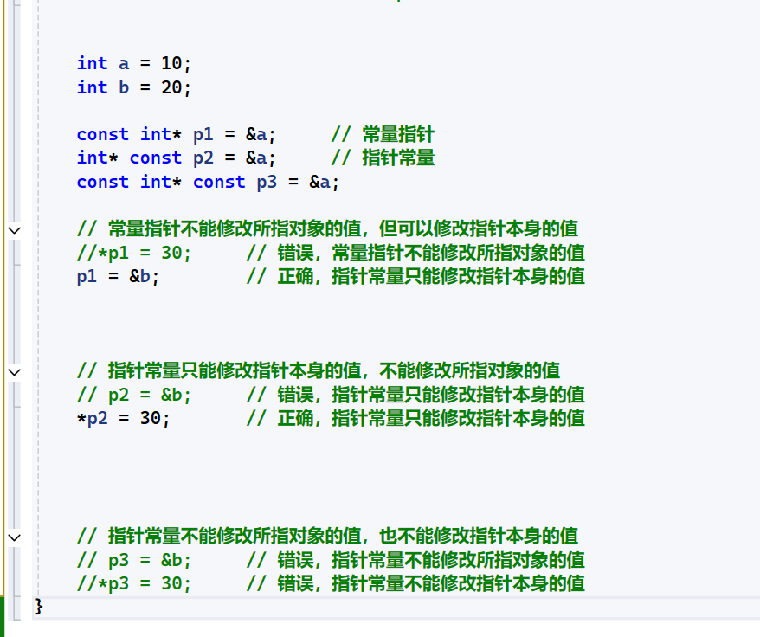760x637 pixels.
Task: Click the commented-out '// p2 = &b;' code
Action: [x=134, y=395]
